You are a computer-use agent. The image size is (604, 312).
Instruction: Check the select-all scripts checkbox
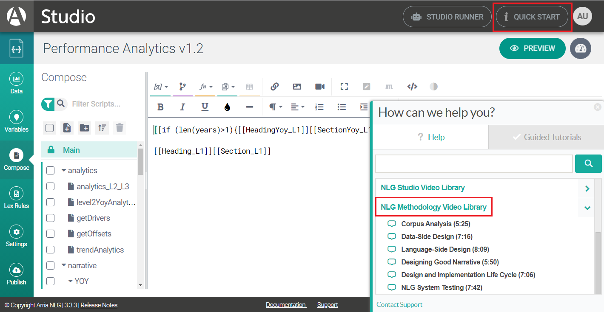tap(49, 127)
